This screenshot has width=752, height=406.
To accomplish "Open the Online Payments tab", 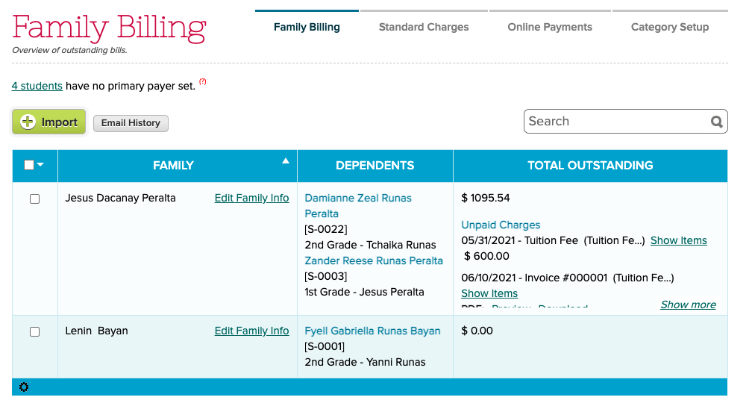I will pyautogui.click(x=550, y=27).
